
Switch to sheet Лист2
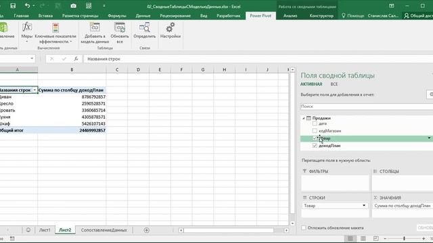pos(65,230)
